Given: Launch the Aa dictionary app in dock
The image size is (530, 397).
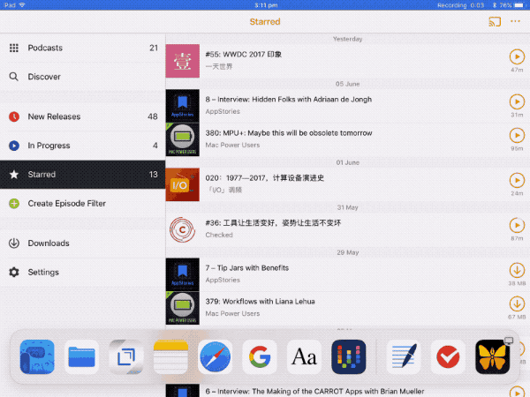Looking at the screenshot, I should pos(304,356).
